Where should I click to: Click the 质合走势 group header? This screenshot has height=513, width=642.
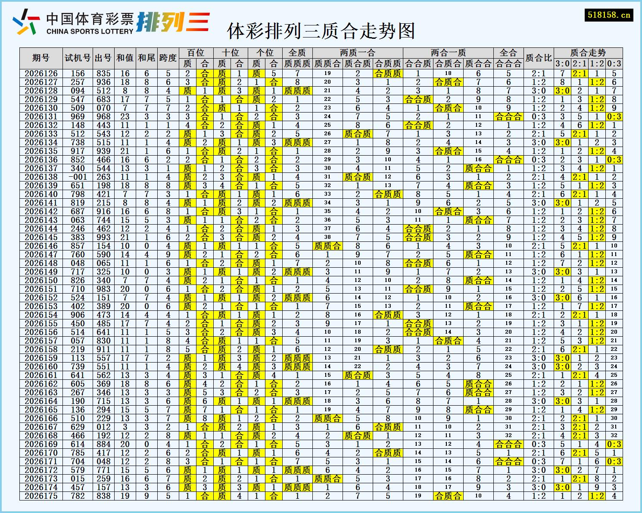click(588, 53)
